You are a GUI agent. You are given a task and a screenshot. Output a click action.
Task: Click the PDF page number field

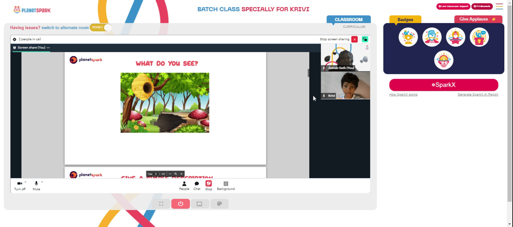[x=156, y=174]
